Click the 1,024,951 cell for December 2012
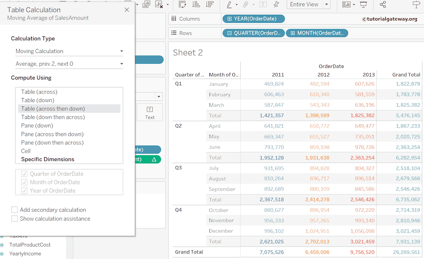 tap(317, 231)
